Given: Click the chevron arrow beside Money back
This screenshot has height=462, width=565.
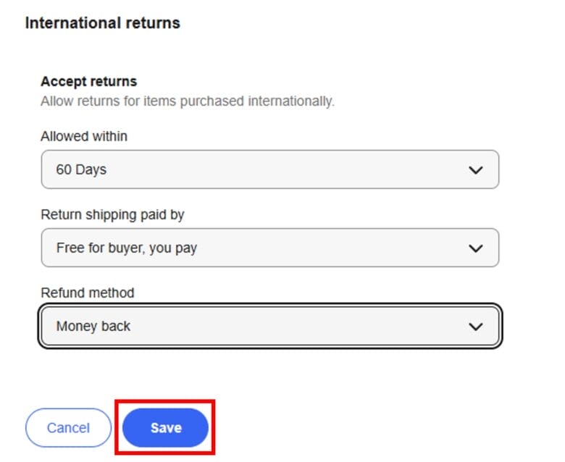Looking at the screenshot, I should [475, 327].
